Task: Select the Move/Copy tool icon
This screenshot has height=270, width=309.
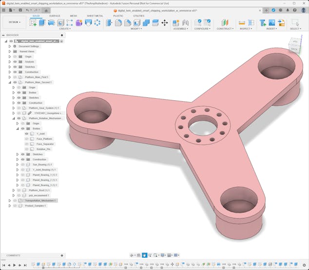Action: pyautogui.click(x=164, y=23)
